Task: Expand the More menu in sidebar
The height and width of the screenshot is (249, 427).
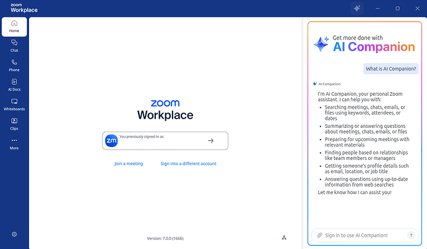Action: 14,143
